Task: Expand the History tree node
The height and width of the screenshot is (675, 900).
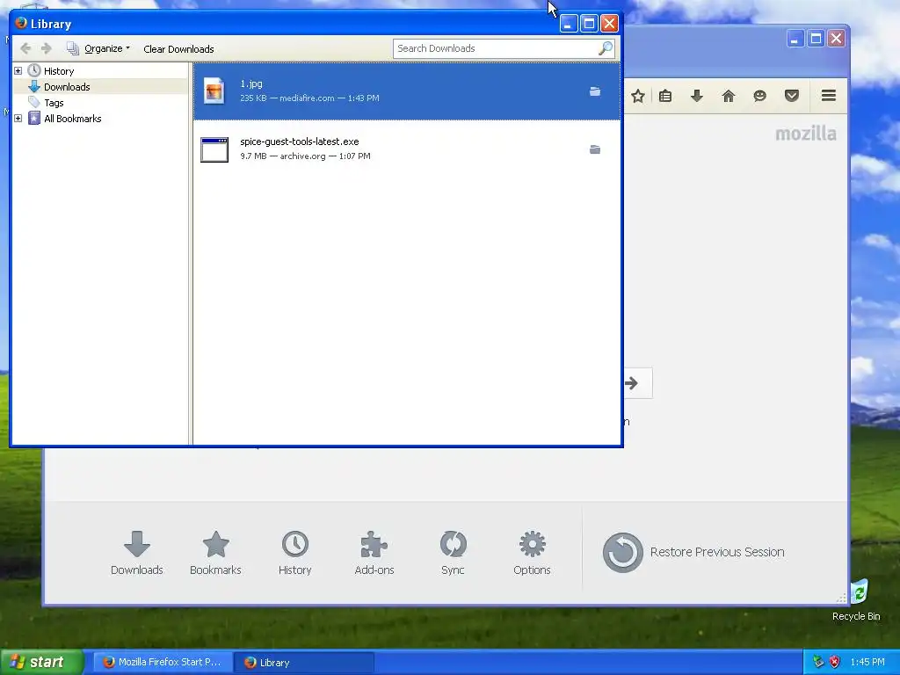Action: [x=18, y=70]
